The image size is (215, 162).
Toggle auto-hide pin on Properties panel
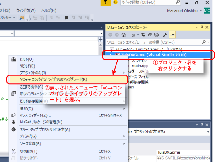(202, 125)
